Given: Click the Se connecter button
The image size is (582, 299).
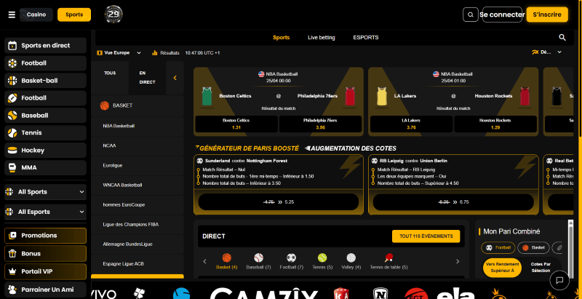Looking at the screenshot, I should click(x=502, y=15).
